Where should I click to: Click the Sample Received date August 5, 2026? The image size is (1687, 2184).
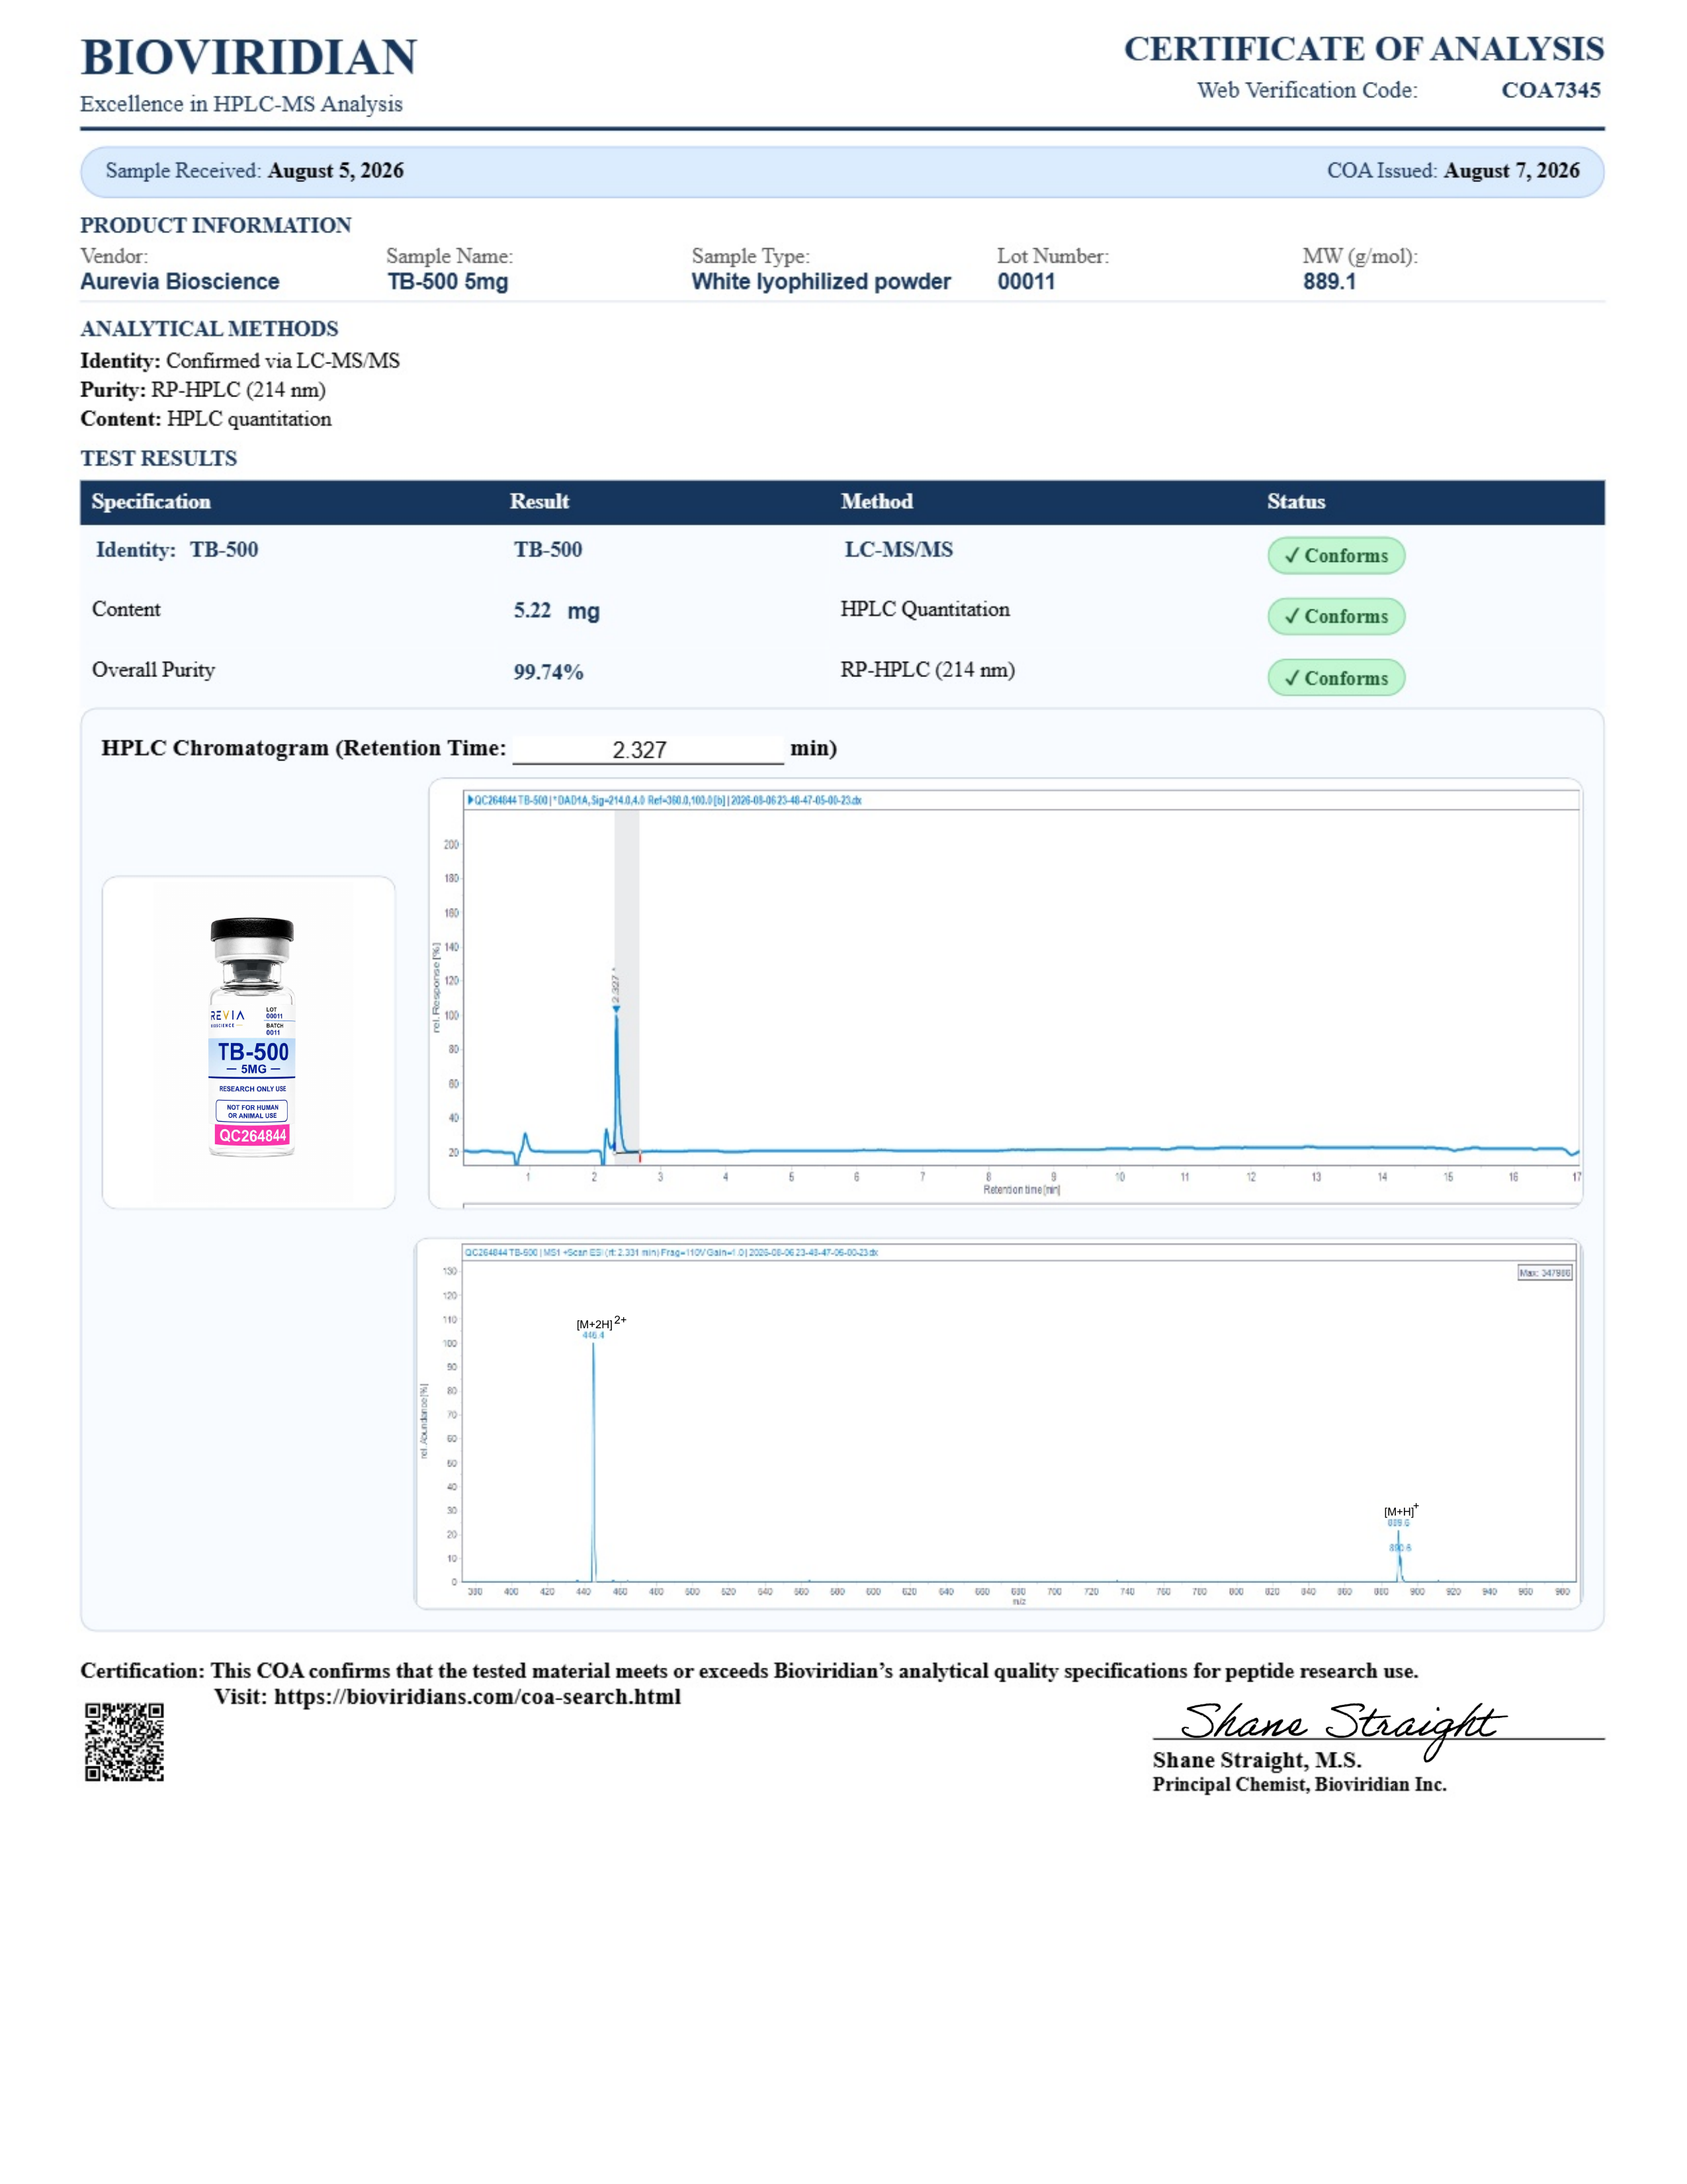336,171
